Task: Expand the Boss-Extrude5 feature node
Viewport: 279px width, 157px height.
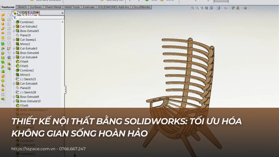Action: click(14, 31)
